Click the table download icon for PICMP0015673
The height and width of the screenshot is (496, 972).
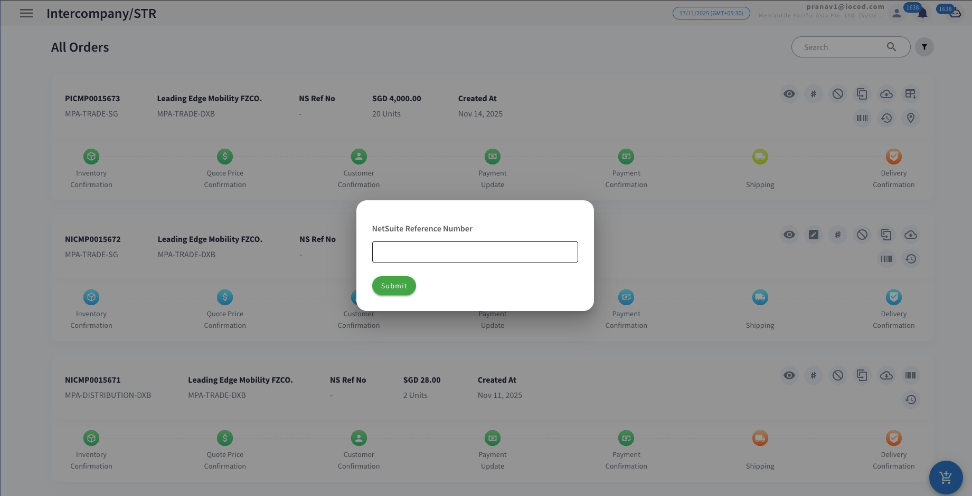click(910, 94)
